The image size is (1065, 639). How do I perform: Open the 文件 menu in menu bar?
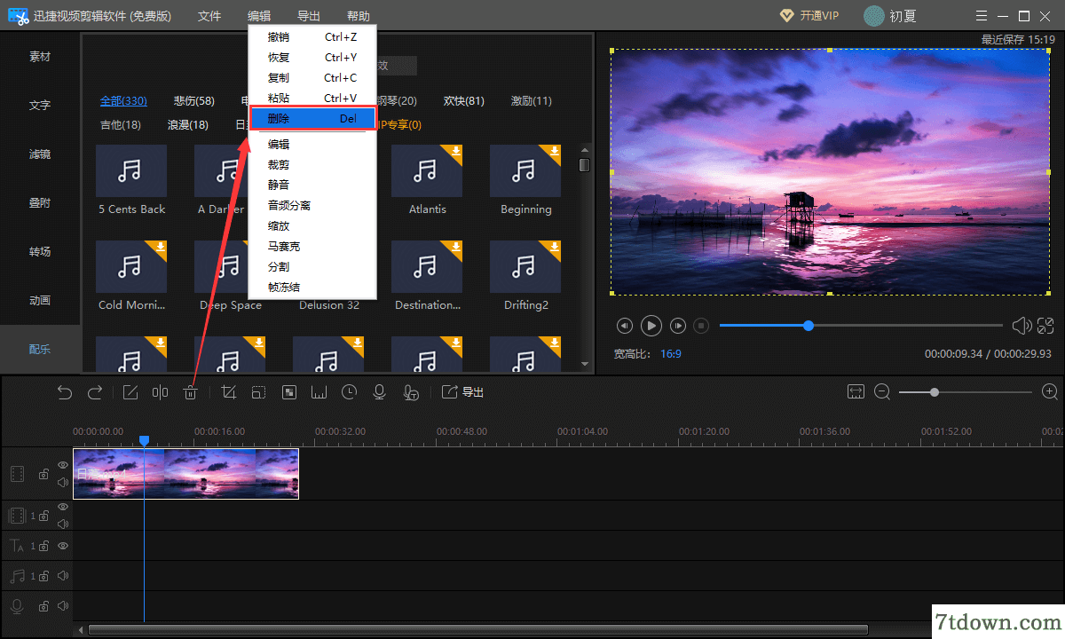click(x=209, y=16)
